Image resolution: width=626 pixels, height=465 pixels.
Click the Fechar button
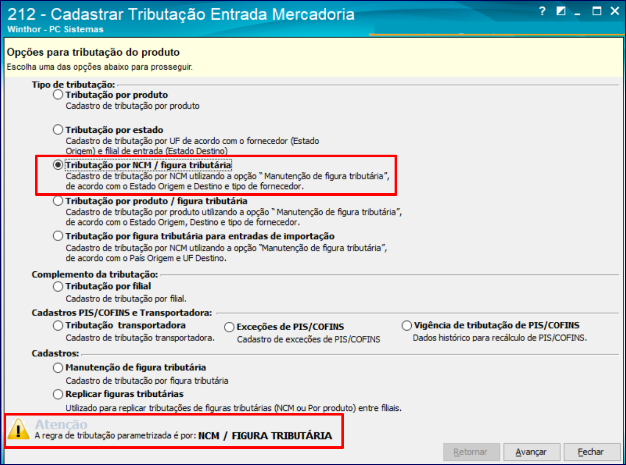(x=591, y=452)
